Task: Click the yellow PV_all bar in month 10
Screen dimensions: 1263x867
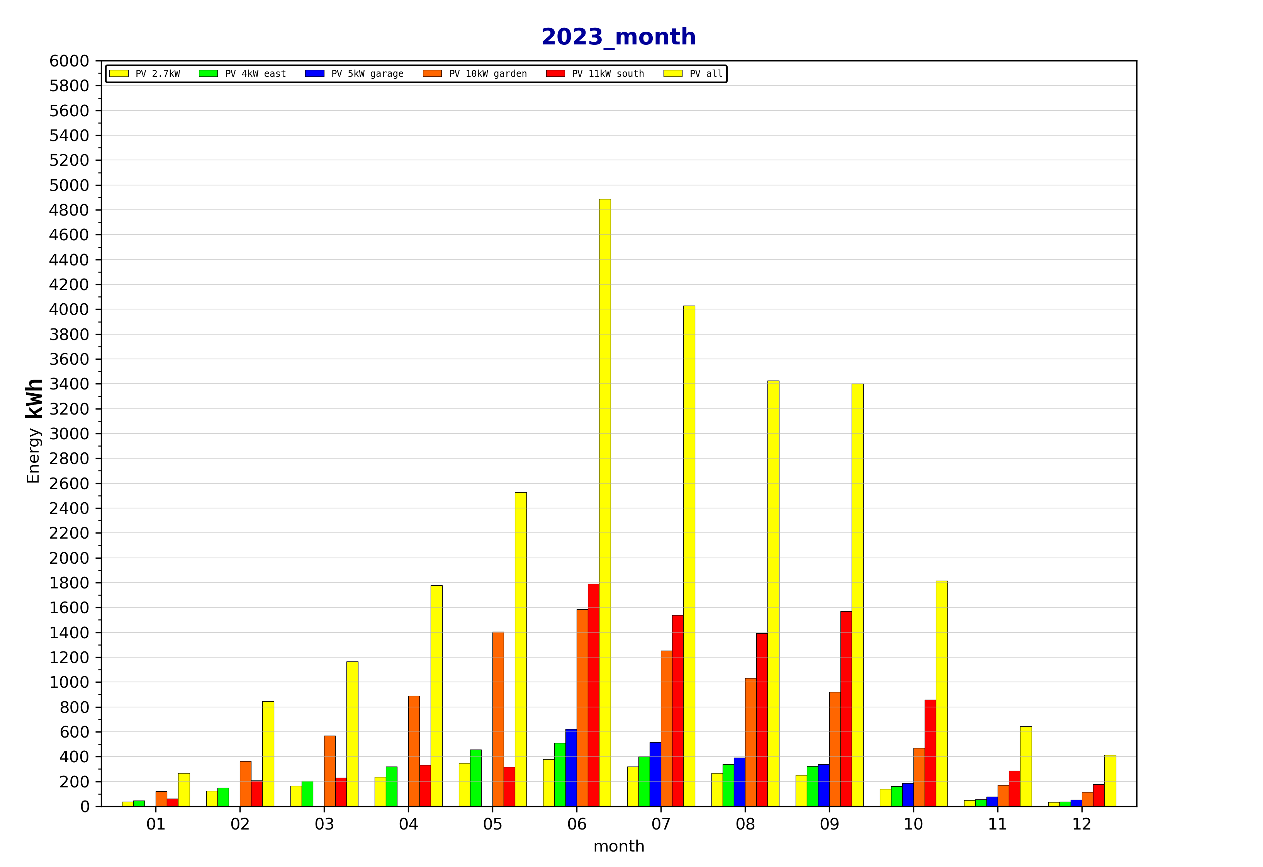Action: click(942, 694)
